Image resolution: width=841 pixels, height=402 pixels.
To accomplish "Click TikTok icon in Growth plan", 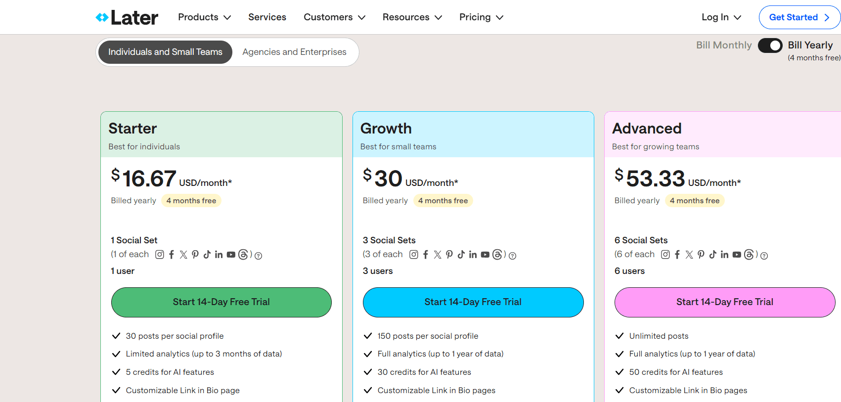I will click(x=461, y=255).
